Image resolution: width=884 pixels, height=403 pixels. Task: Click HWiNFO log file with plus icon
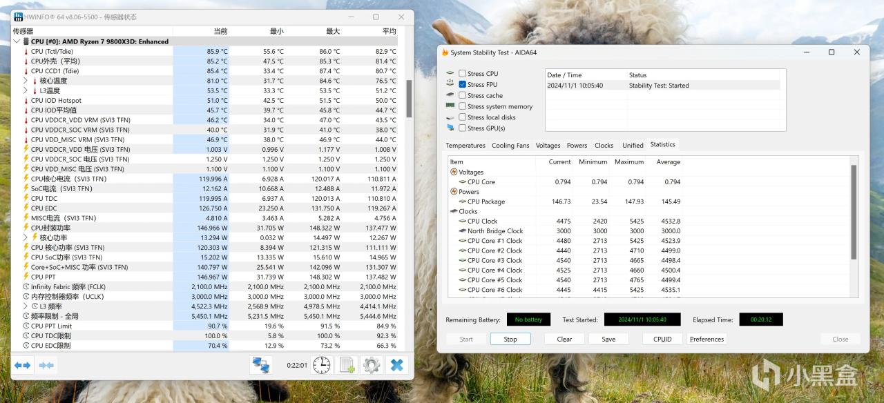347,365
